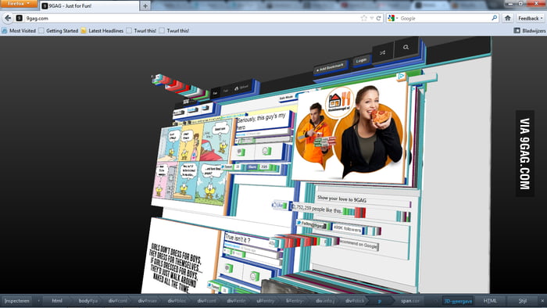
Task: Click the 'Recommend on Google' button
Action: point(359,244)
